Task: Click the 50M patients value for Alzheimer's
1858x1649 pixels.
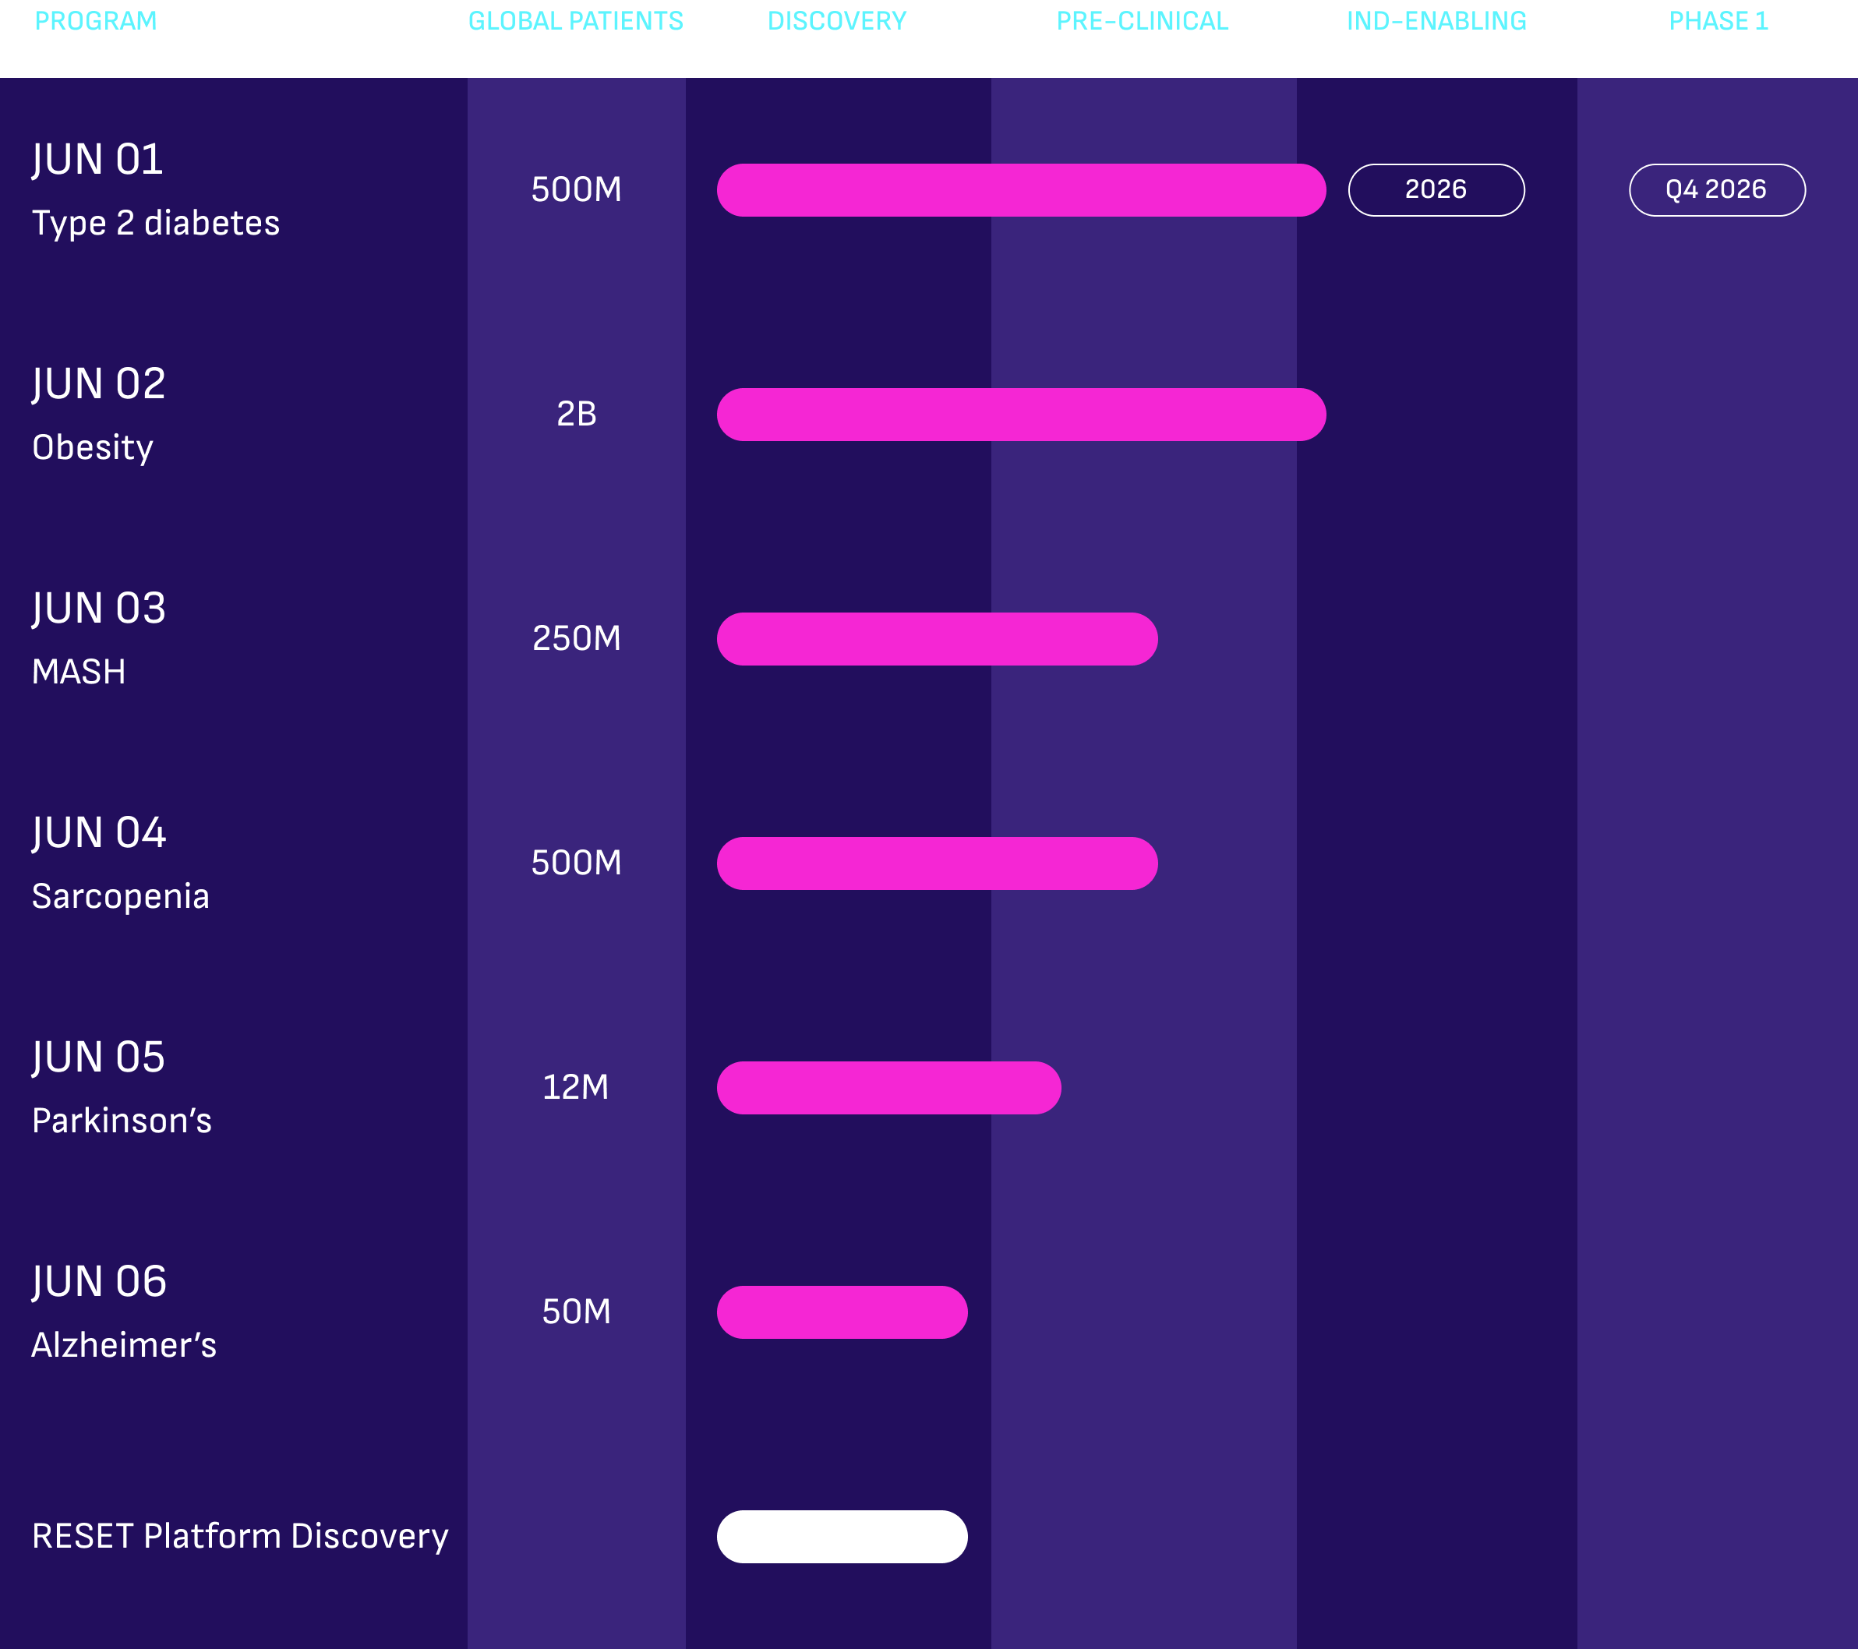Action: [576, 1312]
